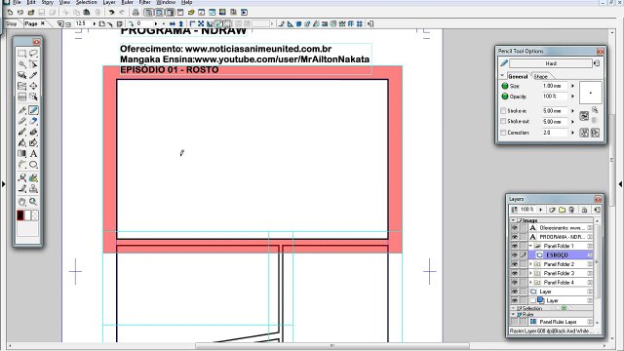Select the Gradation tool
Viewport: 624px width, 351px height.
pos(21,153)
